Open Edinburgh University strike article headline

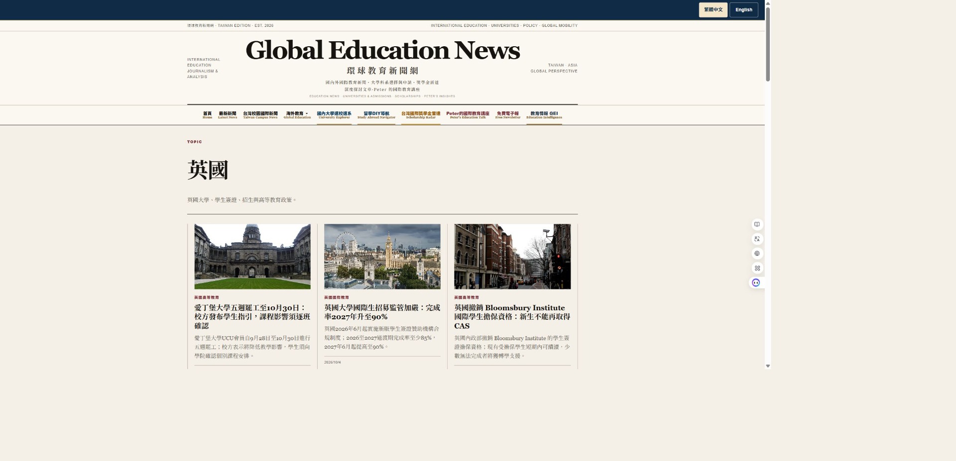(252, 317)
